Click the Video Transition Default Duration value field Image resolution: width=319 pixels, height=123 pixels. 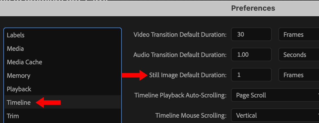click(251, 35)
